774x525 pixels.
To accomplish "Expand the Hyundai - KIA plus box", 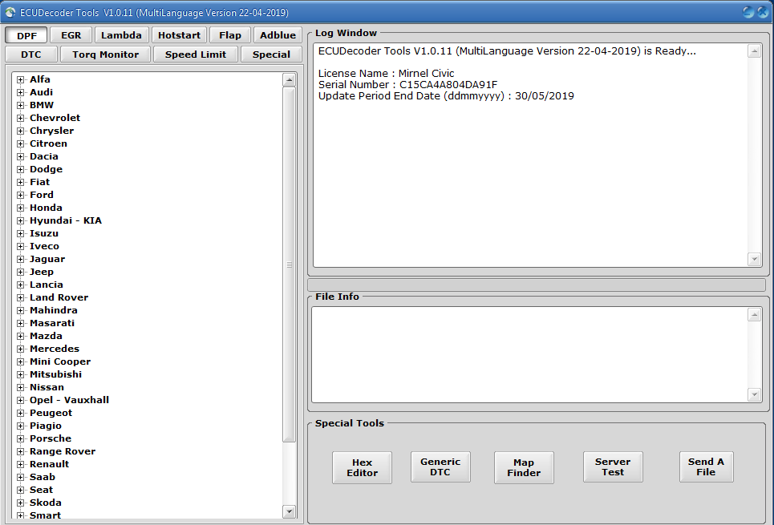I will pyautogui.click(x=20, y=220).
